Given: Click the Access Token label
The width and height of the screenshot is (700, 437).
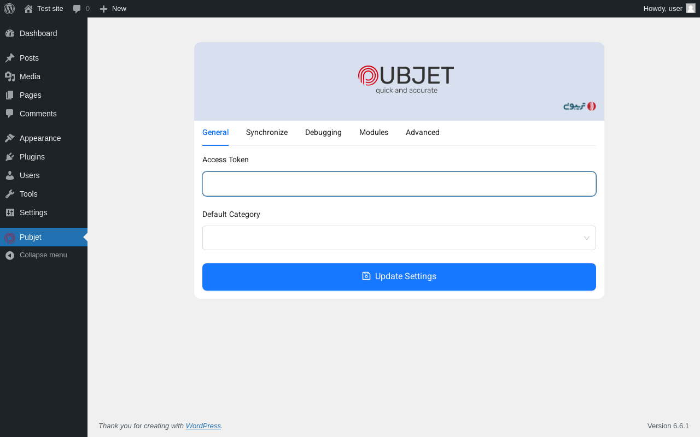Looking at the screenshot, I should point(225,160).
